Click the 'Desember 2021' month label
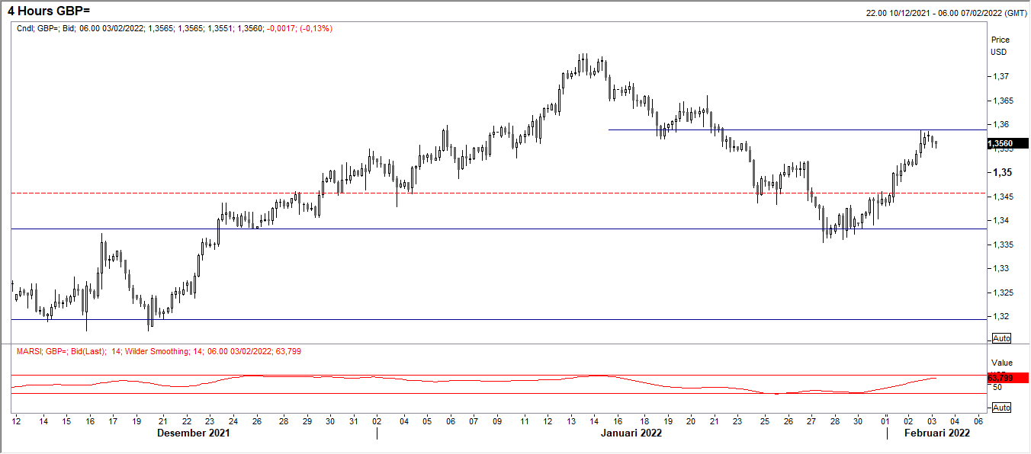1031x454 pixels. pyautogui.click(x=193, y=433)
